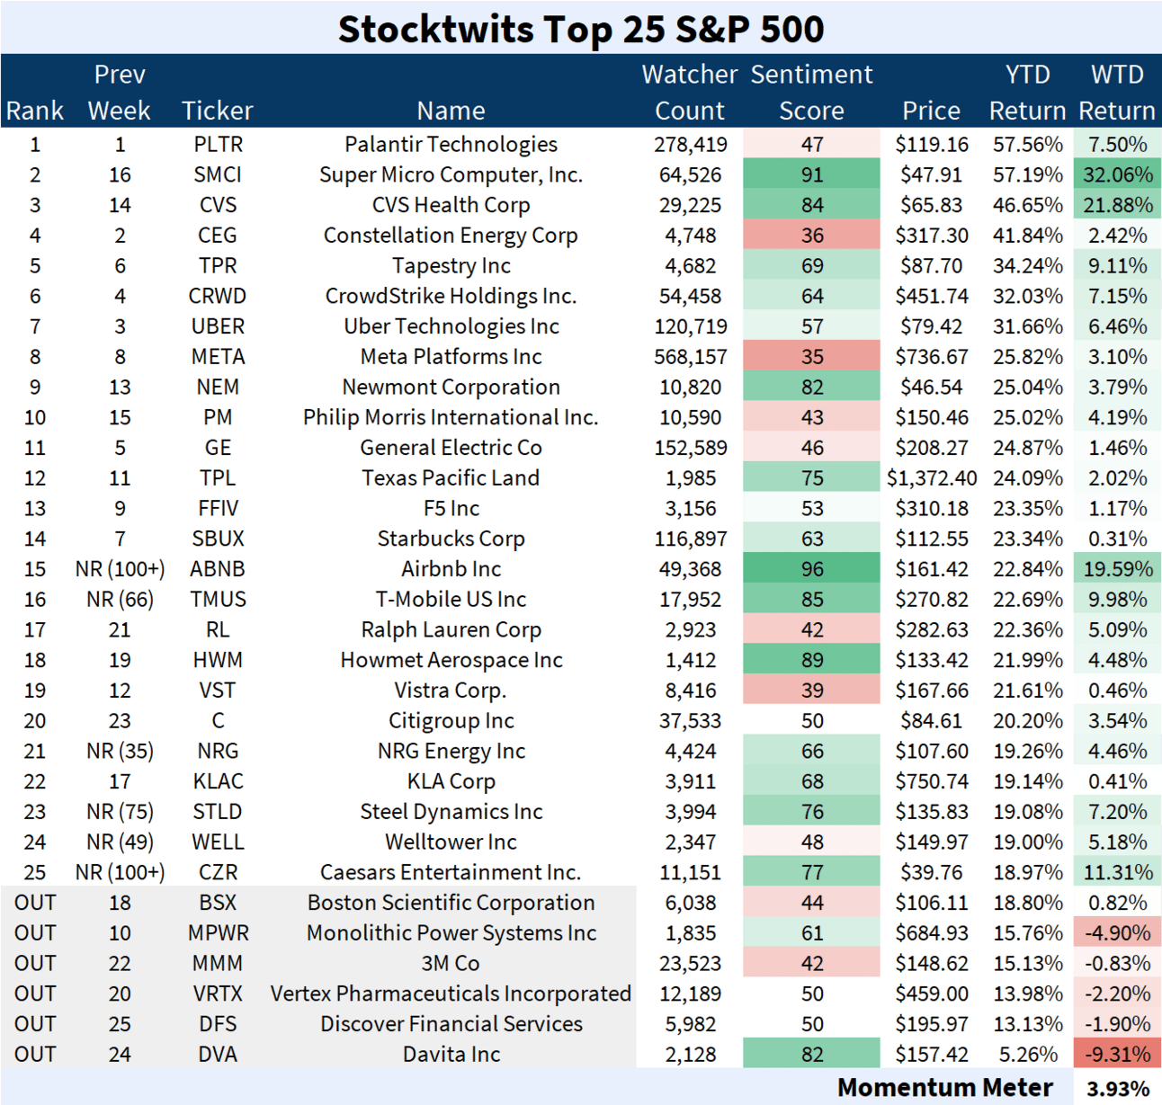Click the FFIV ticker cell
The height and width of the screenshot is (1105, 1162).
(218, 509)
